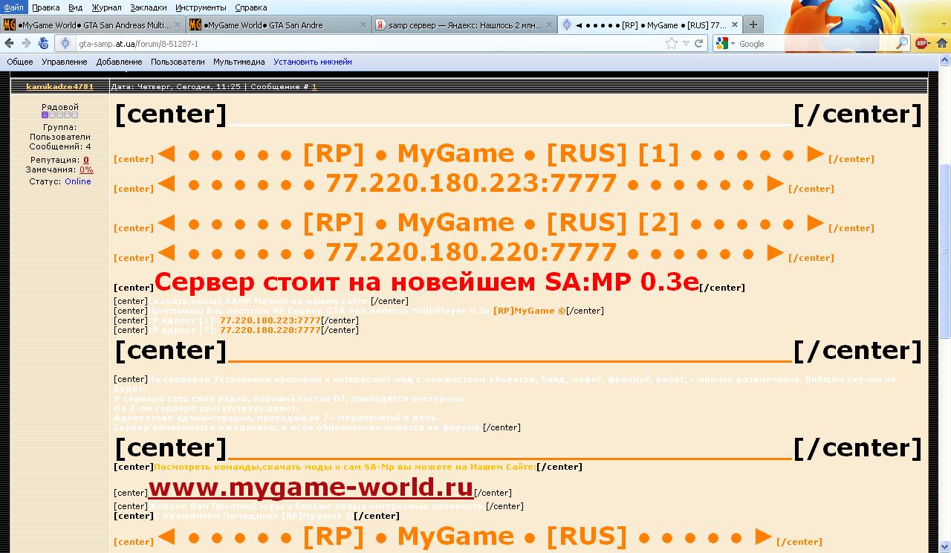Close the active [RP] MyGame tab
Screen dimensions: 951x553
[x=734, y=25]
